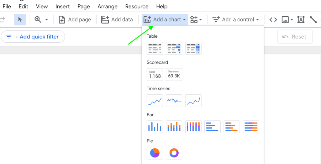This screenshot has width=321, height=164.
Task: Select the text box tool icon
Action: [x=301, y=20]
